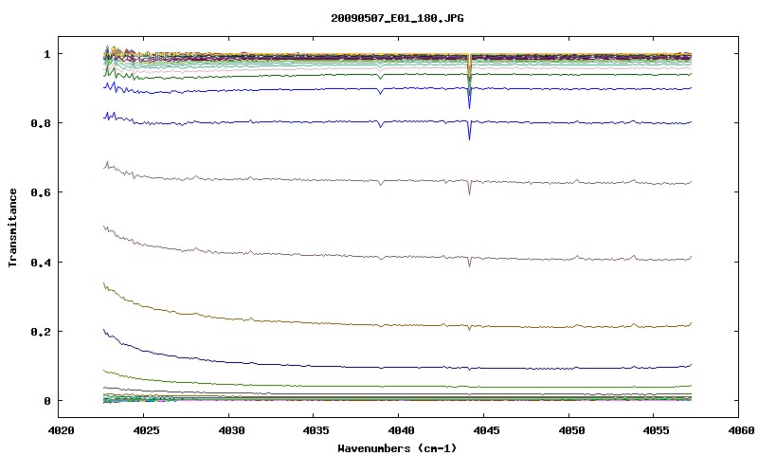Click the plot title 20090507_E01_180.JPG
This screenshot has height=455, width=758.
[397, 19]
